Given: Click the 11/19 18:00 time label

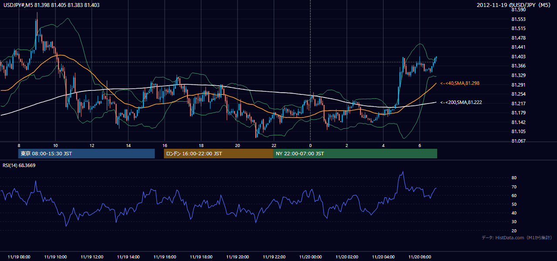Looking at the screenshot, I should coord(201,257).
